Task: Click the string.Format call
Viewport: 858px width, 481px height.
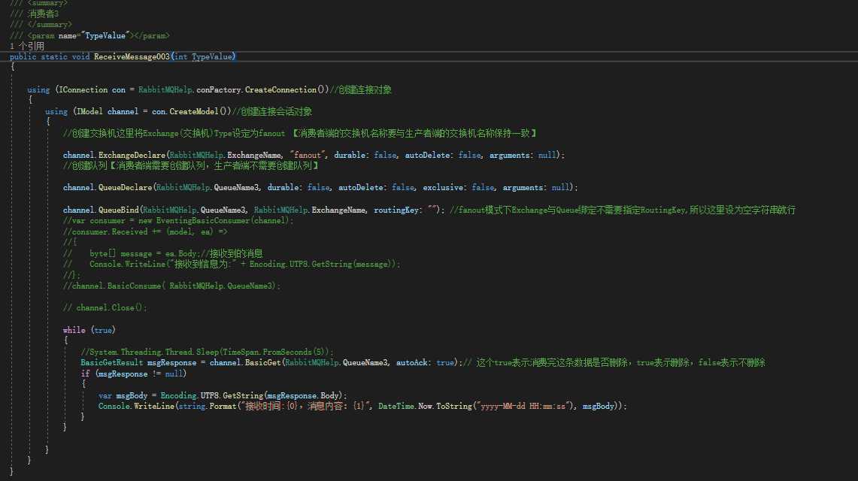Action: pos(208,406)
